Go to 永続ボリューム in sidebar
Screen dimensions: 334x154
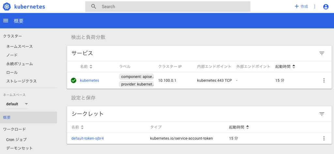coord(20,64)
